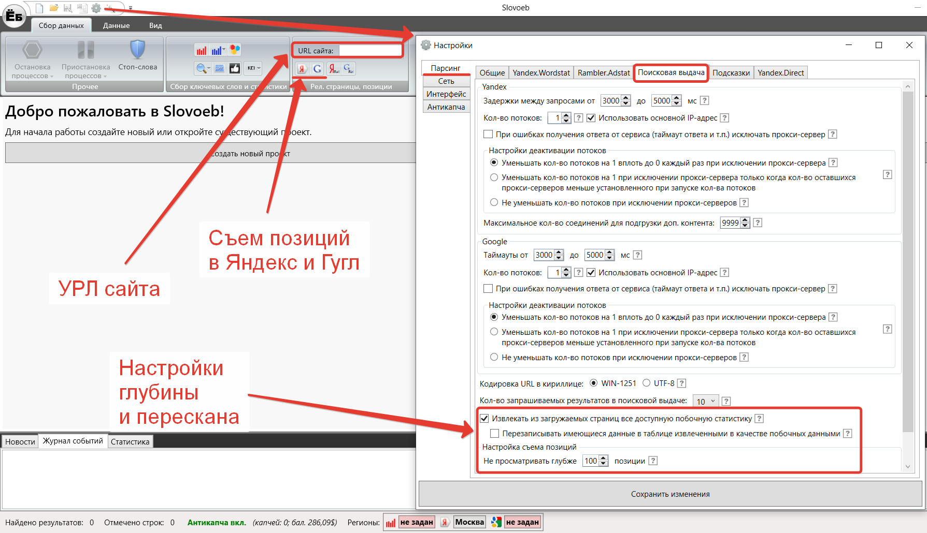
Task: Click the colored hexagons icon in keyword collection group
Action: [x=235, y=50]
